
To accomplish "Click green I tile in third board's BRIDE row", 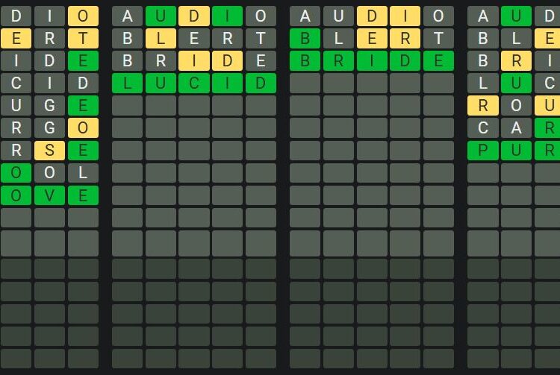I will [372, 60].
